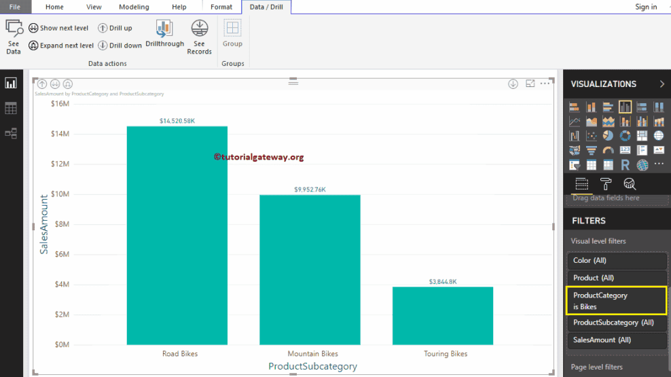Click Drill down in the ribbon
This screenshot has height=377, width=671.
120,46
